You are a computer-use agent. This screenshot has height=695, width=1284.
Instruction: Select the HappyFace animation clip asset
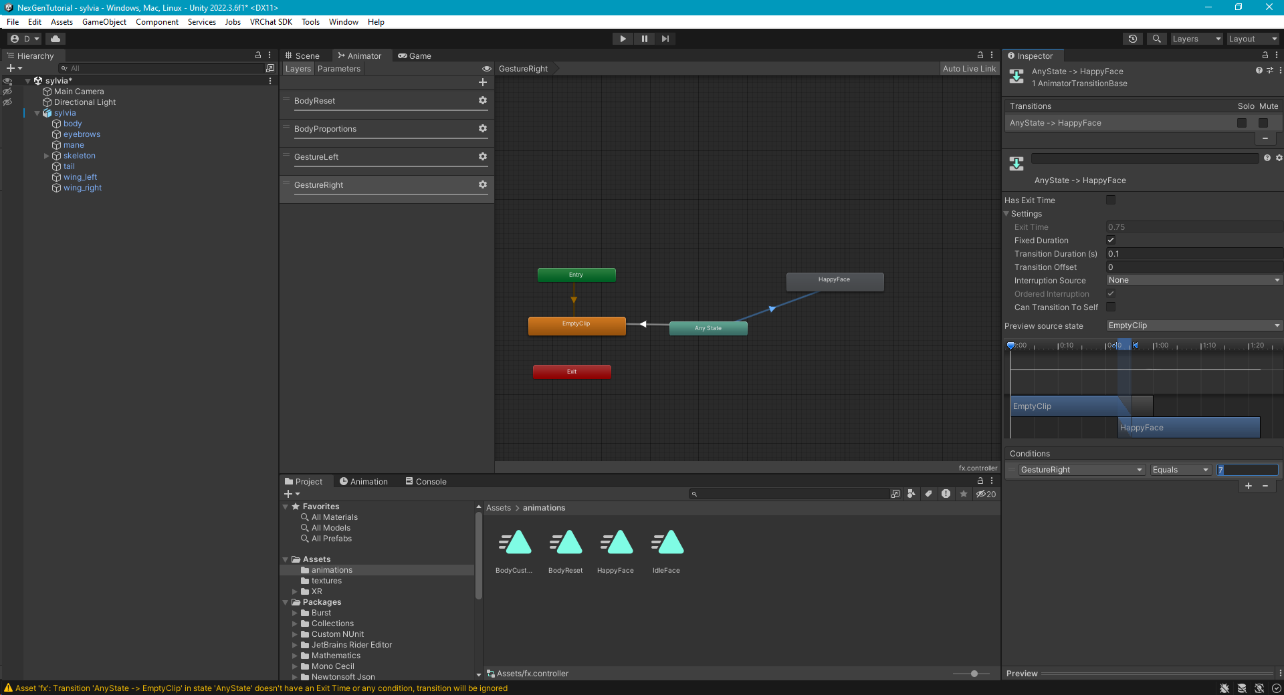tap(616, 551)
